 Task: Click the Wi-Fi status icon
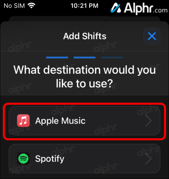32,6
